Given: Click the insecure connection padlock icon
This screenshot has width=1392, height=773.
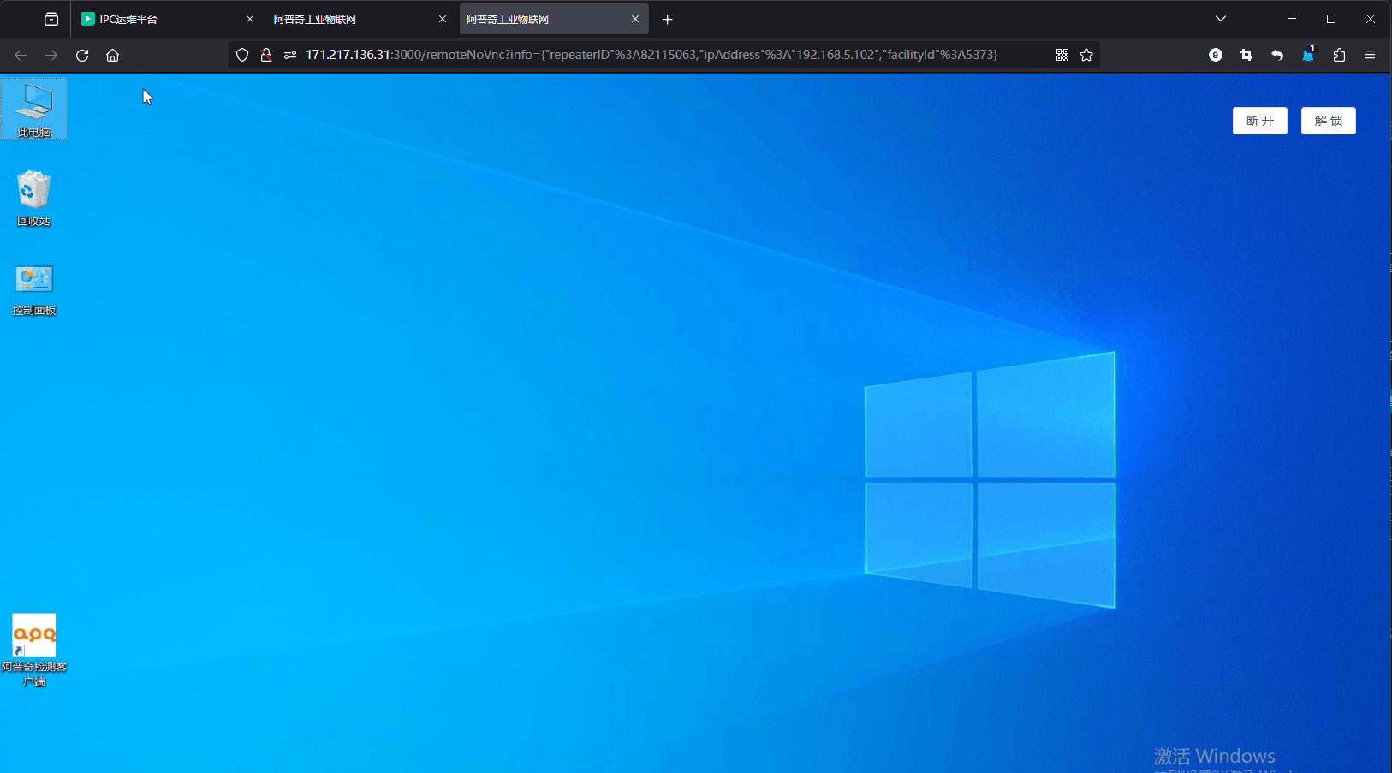Looking at the screenshot, I should coord(266,55).
